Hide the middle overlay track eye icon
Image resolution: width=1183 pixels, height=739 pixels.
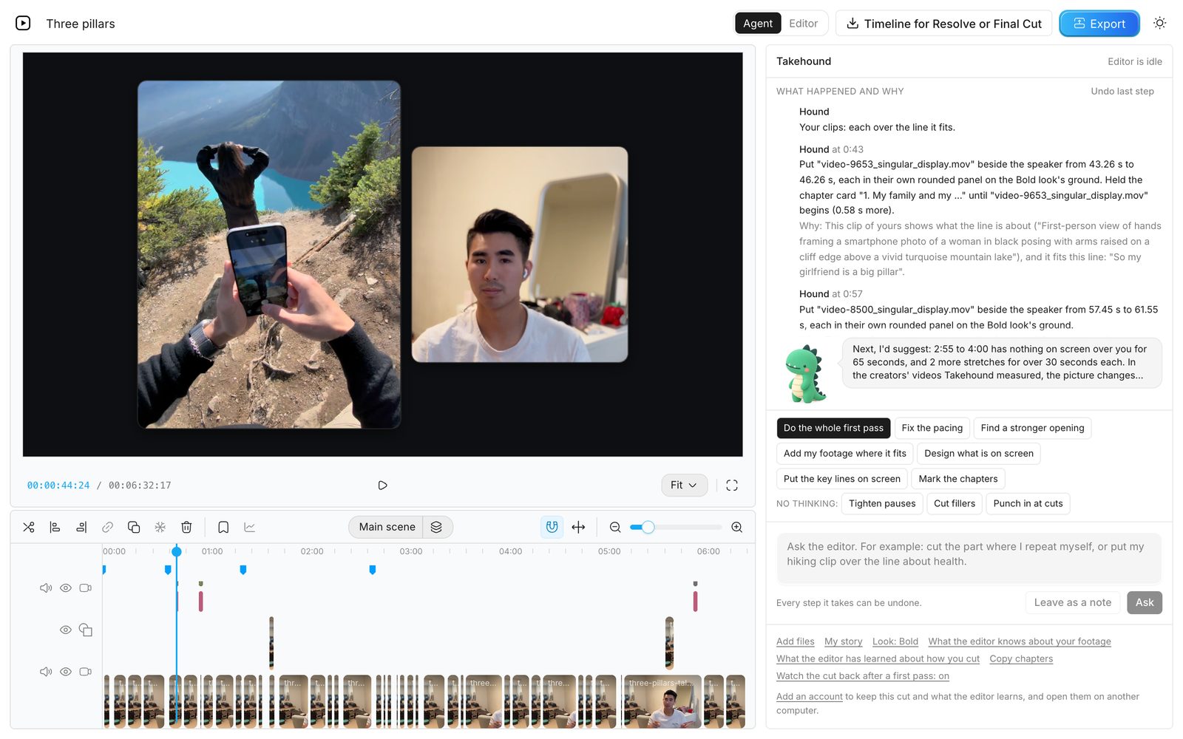pyautogui.click(x=66, y=630)
